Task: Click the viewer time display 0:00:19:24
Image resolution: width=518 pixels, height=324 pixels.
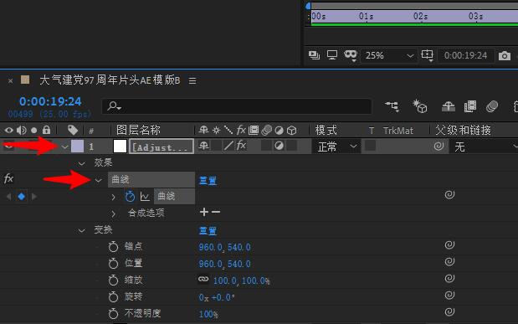Action: 465,55
